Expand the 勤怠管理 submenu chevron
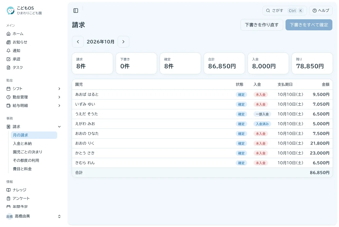 tap(59, 97)
